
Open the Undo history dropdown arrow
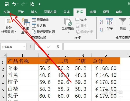[x=18, y=4]
